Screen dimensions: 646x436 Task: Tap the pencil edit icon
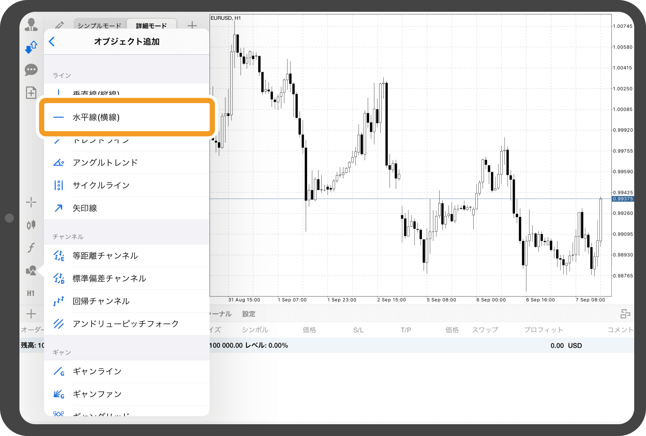(x=59, y=25)
